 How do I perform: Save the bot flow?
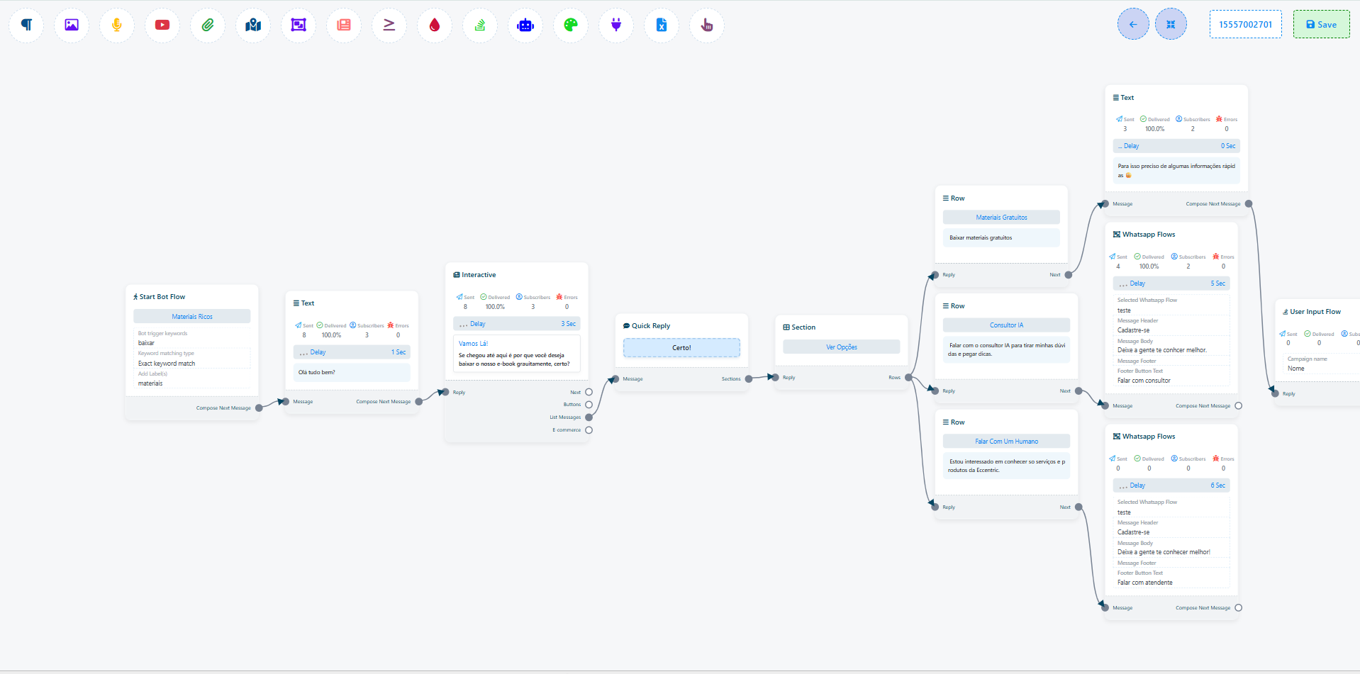coord(1321,24)
